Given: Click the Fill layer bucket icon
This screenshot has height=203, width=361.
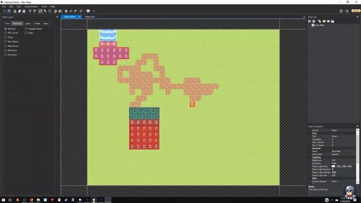Looking at the screenshot, I should (x=66, y=11).
